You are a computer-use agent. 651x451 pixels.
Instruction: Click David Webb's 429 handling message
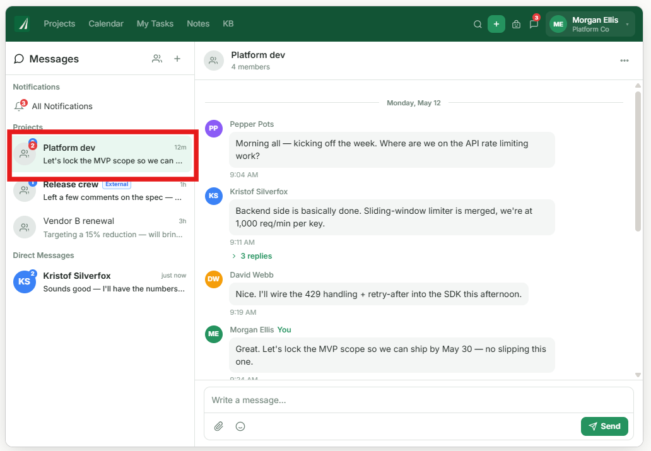pyautogui.click(x=378, y=294)
